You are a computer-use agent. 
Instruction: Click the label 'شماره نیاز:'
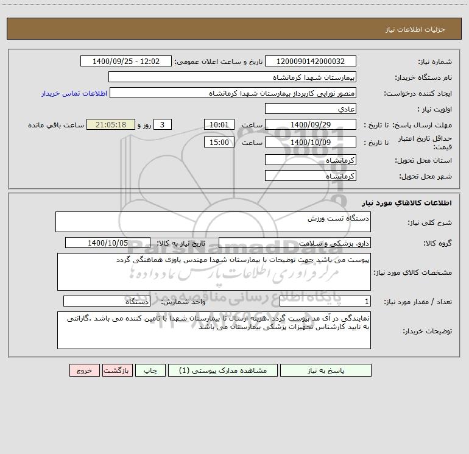tap(435, 62)
